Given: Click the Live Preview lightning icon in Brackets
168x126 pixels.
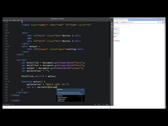Looking at the screenshot, I should (x=112, y=24).
